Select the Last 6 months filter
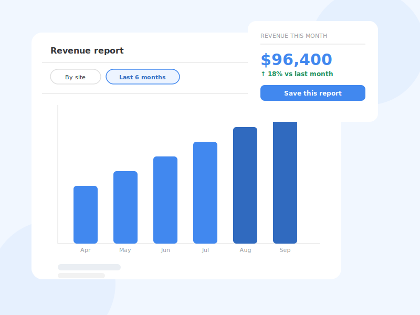Viewport: 420px width, 315px height. pos(142,77)
